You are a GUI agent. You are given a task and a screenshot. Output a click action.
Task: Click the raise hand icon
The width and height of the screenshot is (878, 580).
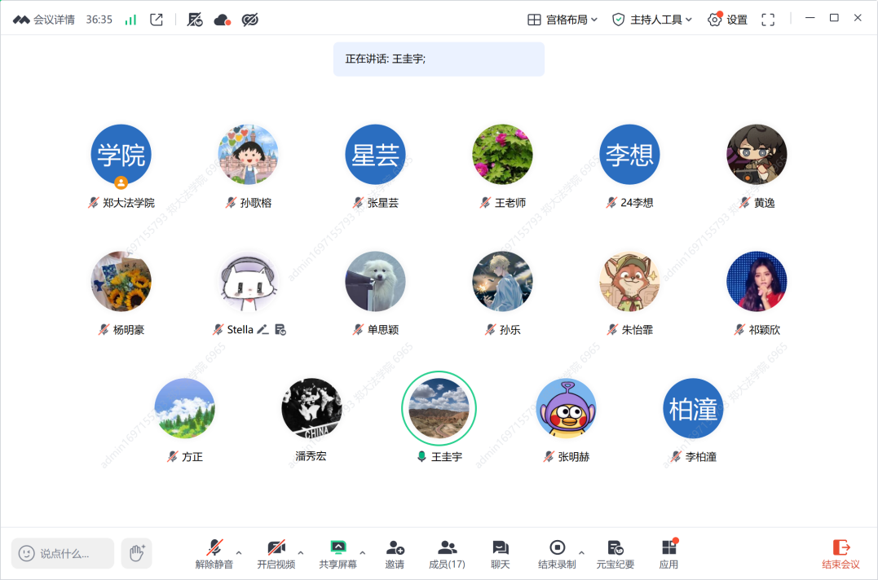click(x=137, y=553)
